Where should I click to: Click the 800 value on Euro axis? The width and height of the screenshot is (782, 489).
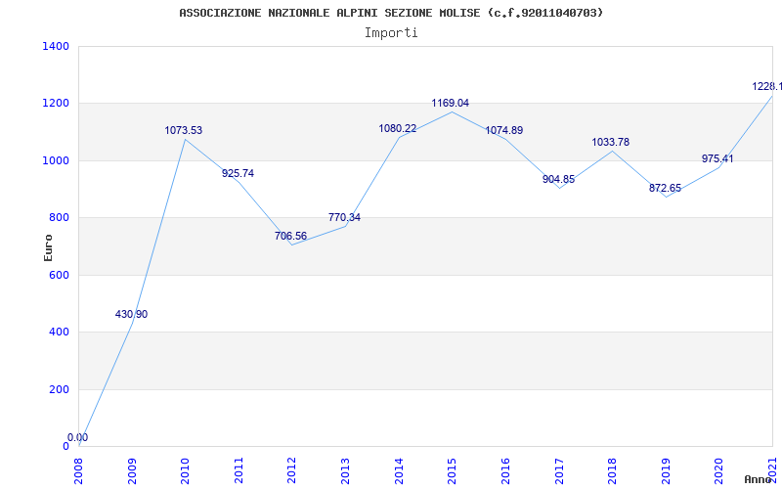click(59, 217)
